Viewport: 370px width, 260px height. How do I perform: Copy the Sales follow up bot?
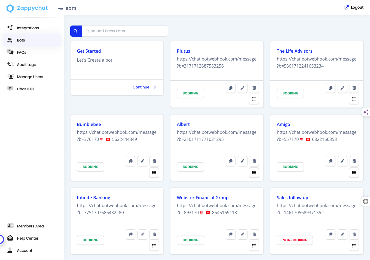click(331, 234)
